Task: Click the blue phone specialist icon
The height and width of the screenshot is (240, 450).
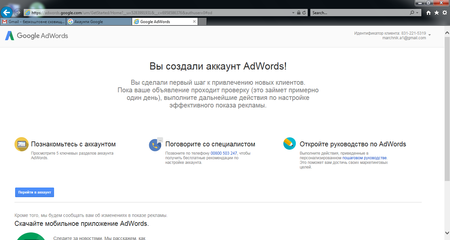Action: coord(155,144)
